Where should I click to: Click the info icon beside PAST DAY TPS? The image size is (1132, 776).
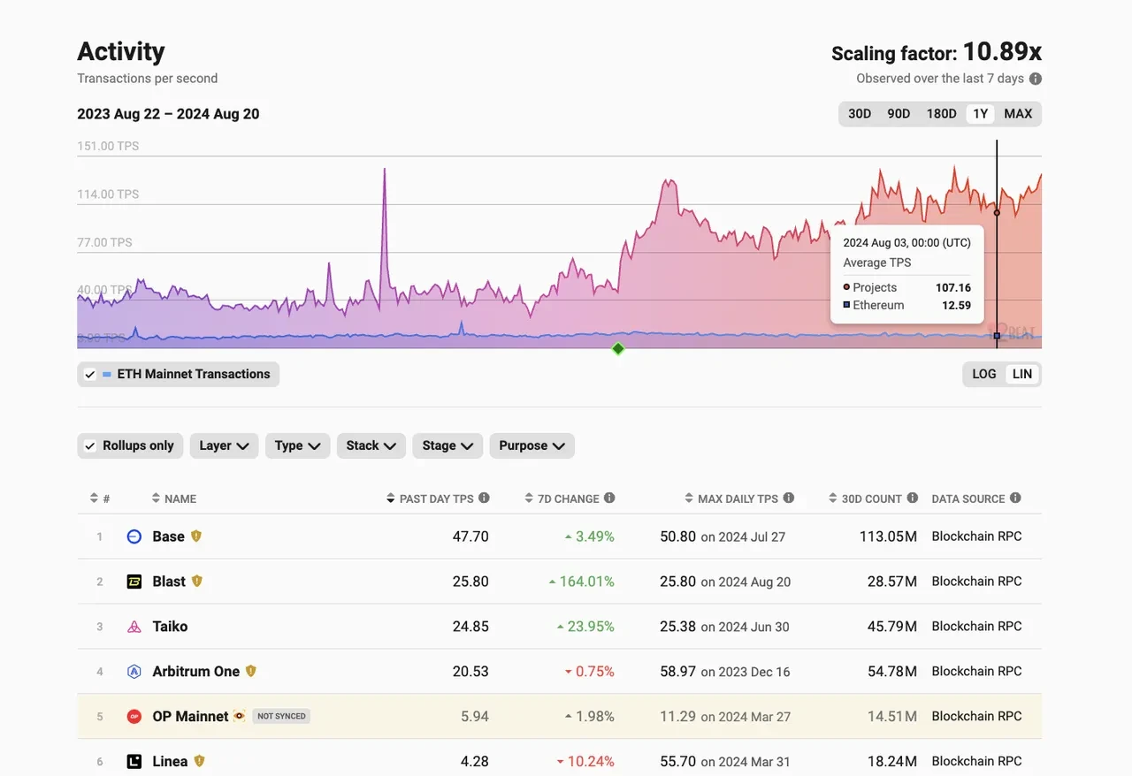[x=486, y=498]
